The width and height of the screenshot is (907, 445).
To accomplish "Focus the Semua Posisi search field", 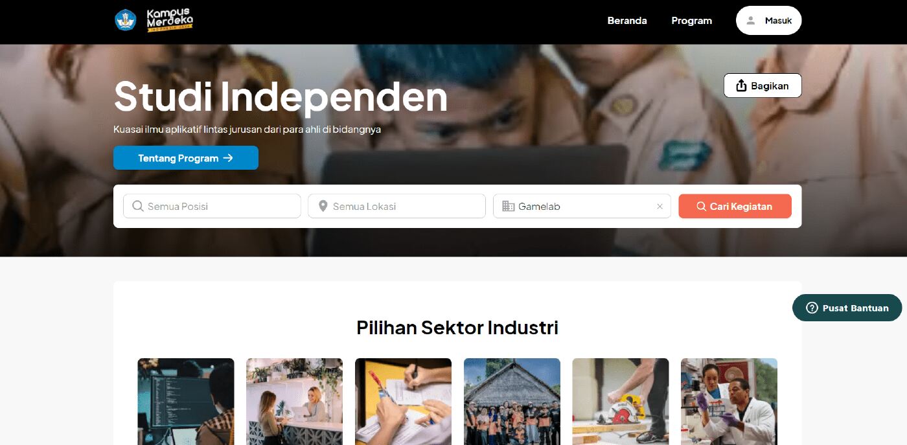I will (212, 206).
